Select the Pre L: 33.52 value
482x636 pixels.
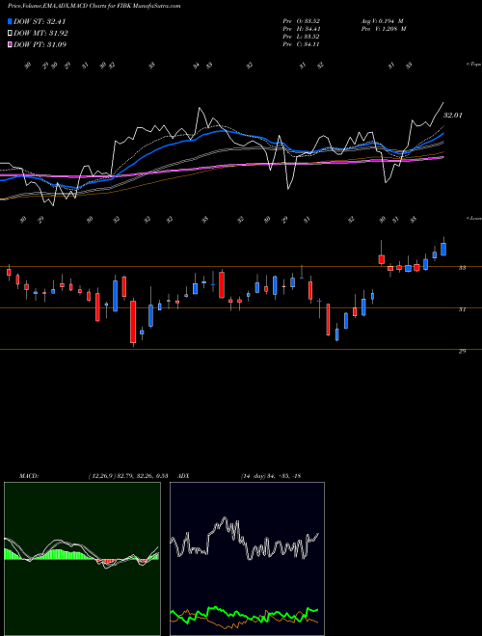pyautogui.click(x=301, y=37)
